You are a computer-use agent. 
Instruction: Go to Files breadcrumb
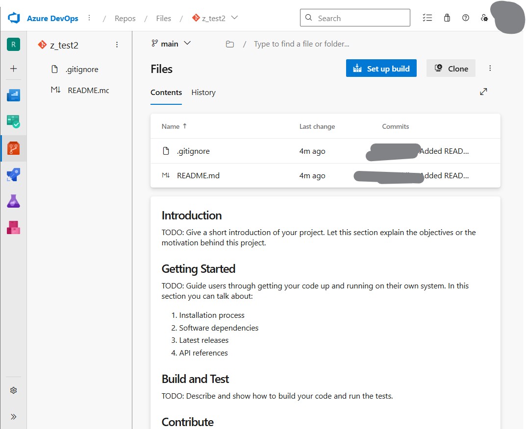point(163,19)
